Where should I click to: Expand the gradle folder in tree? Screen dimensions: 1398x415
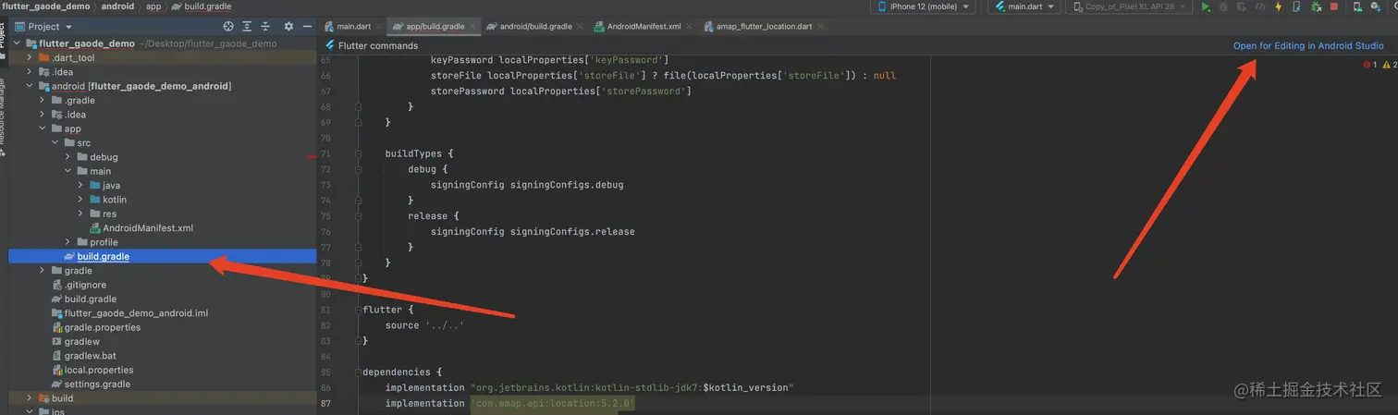tap(43, 271)
